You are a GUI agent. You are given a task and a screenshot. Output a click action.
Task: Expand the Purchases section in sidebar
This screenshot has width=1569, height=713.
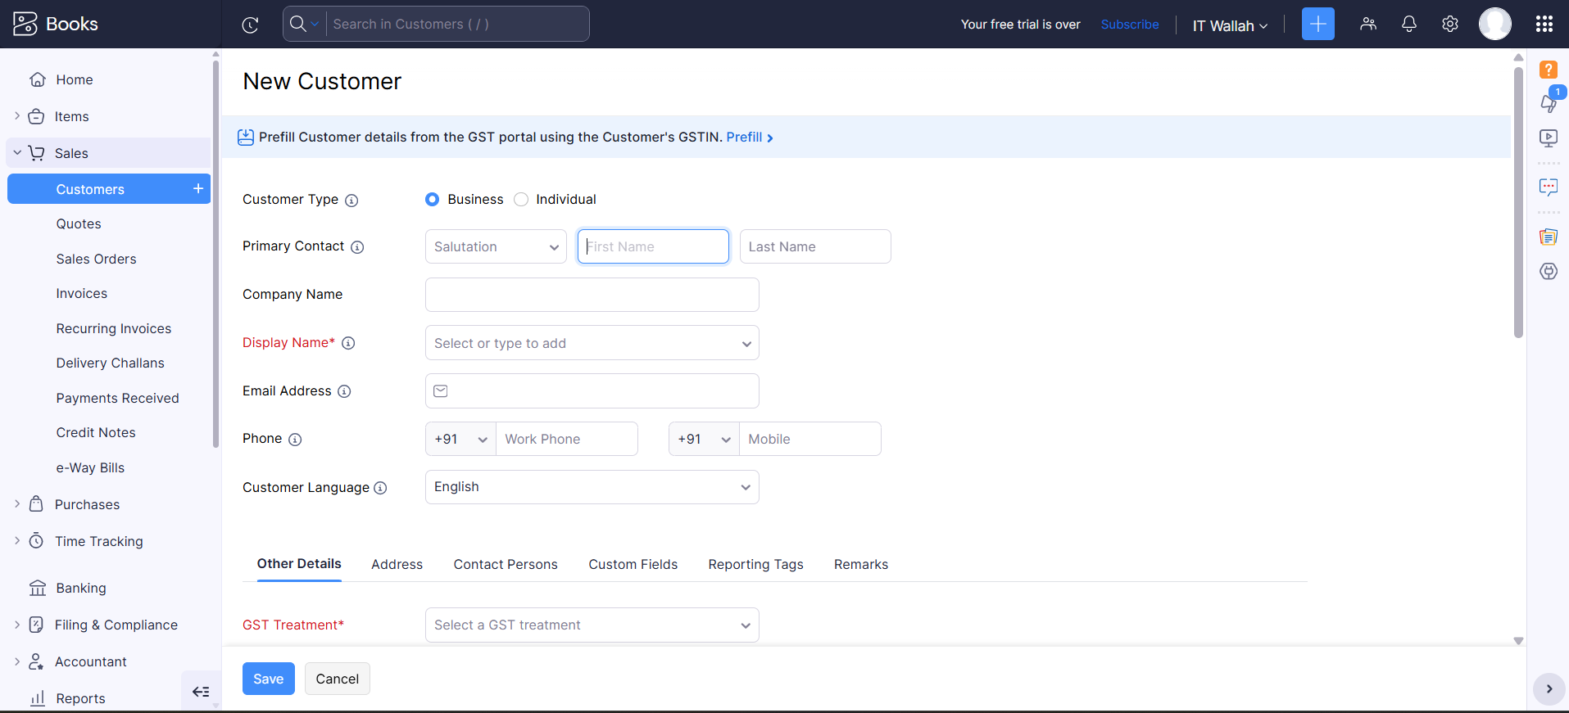[17, 504]
